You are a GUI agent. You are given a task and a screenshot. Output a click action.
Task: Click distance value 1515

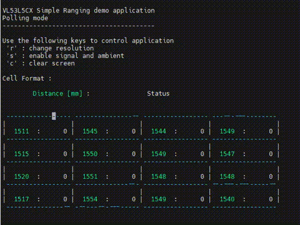21,154
